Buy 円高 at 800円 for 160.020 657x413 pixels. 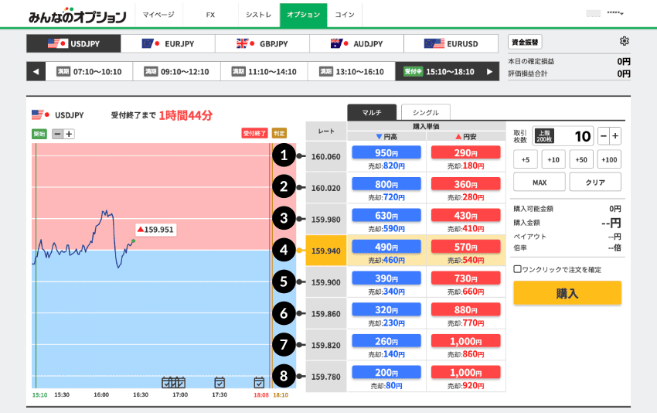coord(386,184)
